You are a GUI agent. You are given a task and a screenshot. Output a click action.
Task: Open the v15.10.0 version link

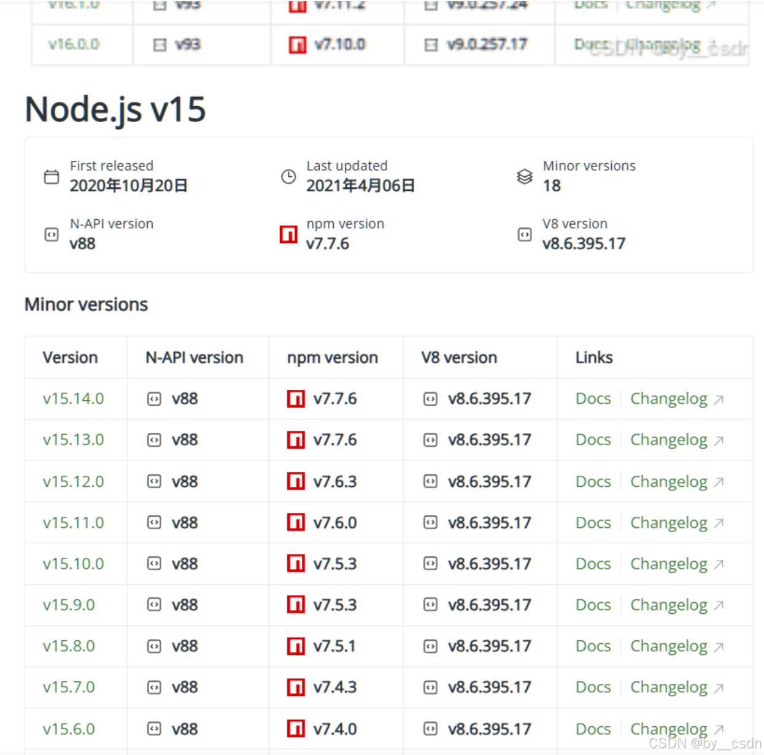(74, 564)
